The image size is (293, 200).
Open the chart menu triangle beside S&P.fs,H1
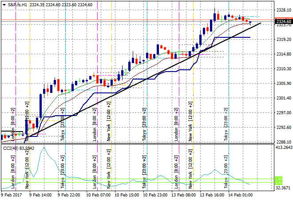[3, 4]
